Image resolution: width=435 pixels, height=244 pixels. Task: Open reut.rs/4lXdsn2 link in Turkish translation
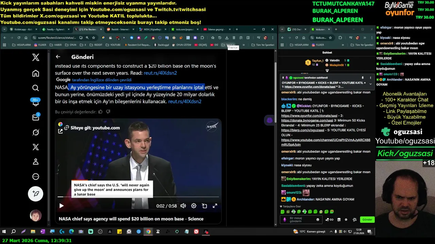185,101
